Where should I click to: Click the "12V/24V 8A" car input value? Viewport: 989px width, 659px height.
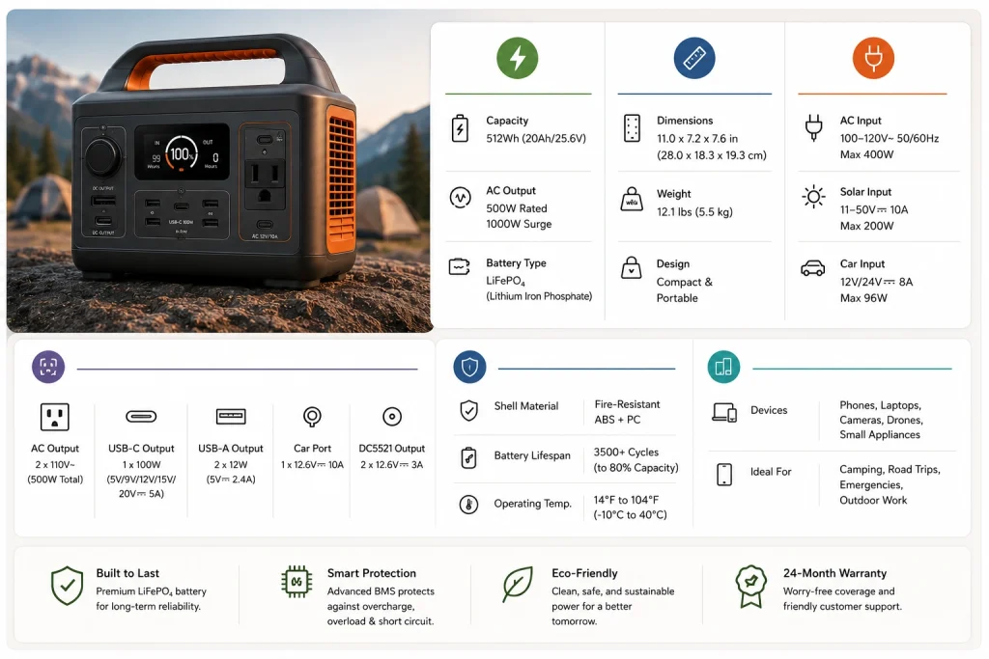(875, 283)
